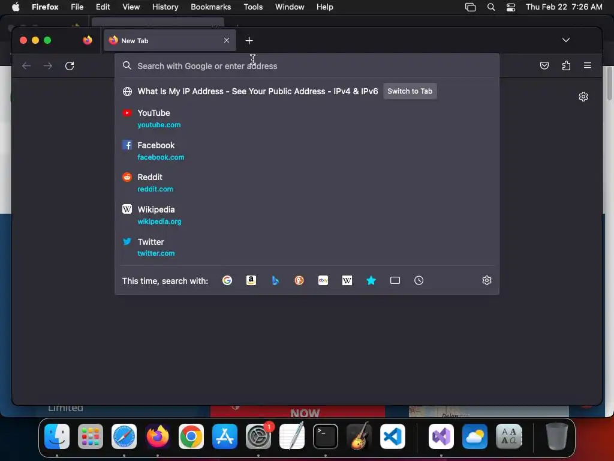Search this time with Wikipedia engine

point(347,280)
